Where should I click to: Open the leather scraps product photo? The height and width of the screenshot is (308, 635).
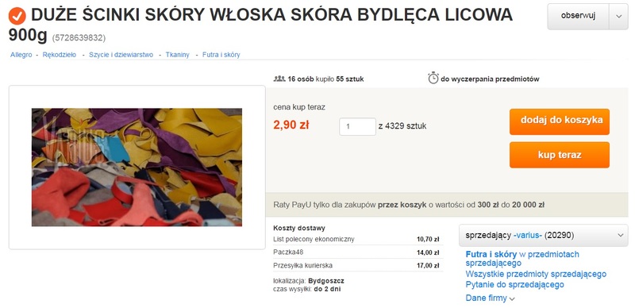tap(137, 167)
